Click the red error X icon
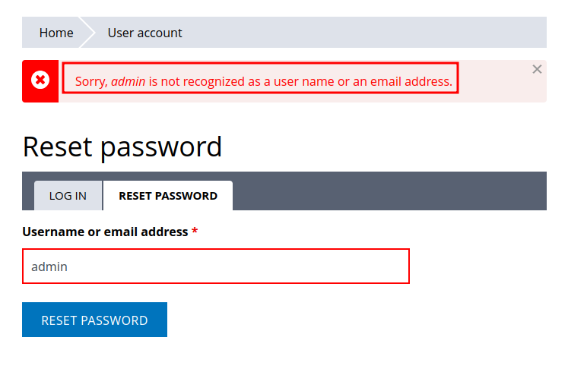The width and height of the screenshot is (568, 369). [40, 80]
